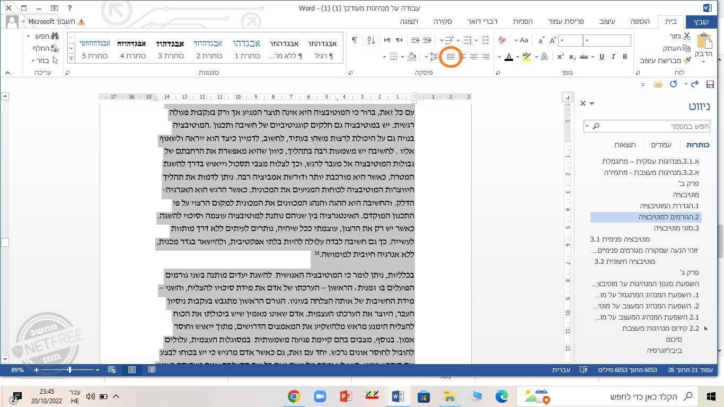Image resolution: width=724 pixels, height=407 pixels.
Task: Center the paragraph text
Action: click(x=474, y=57)
